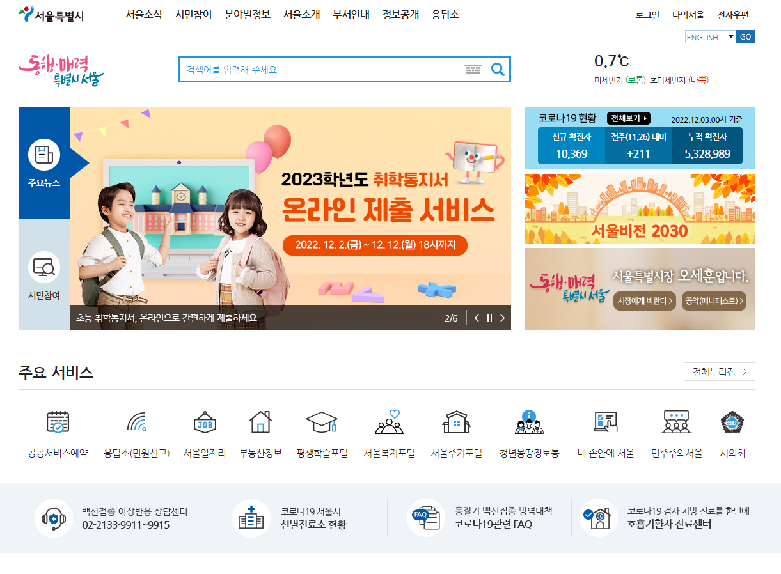The height and width of the screenshot is (574, 781).
Task: Open the 서울비전 2030 banner
Action: [640, 208]
